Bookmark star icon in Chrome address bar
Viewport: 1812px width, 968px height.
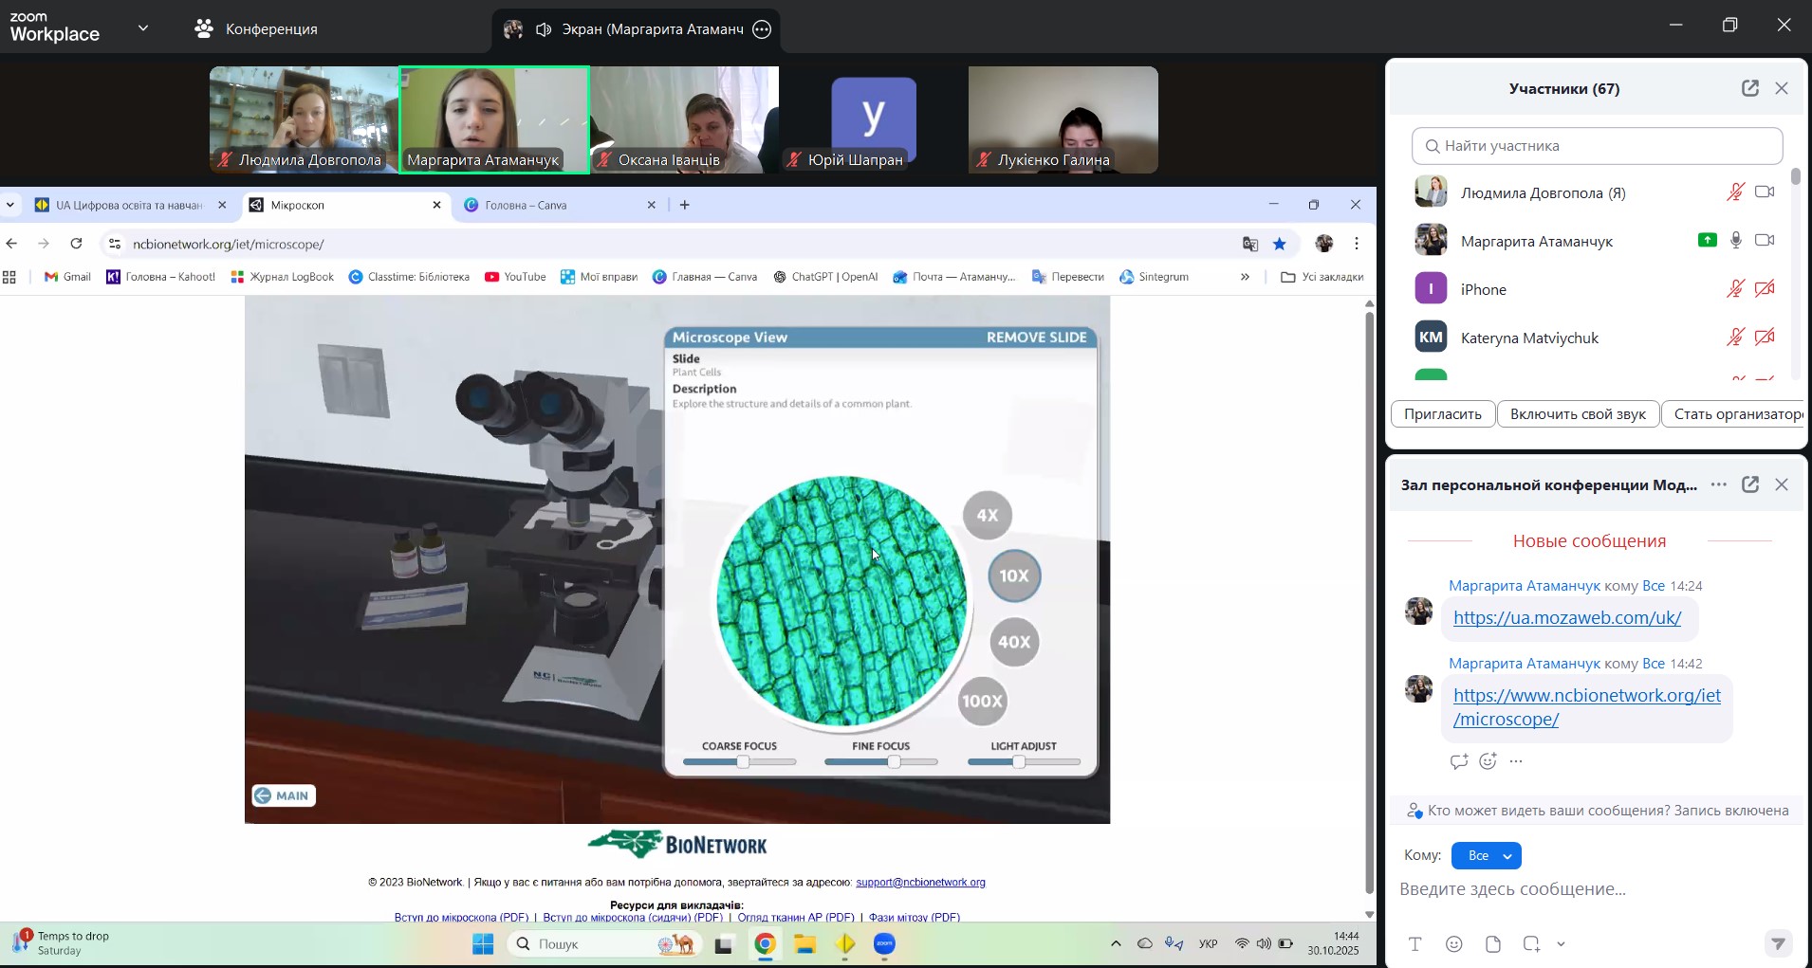tap(1280, 244)
